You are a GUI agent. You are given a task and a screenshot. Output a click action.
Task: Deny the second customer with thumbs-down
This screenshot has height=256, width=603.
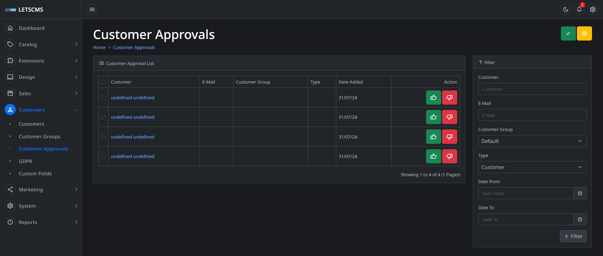pos(449,117)
